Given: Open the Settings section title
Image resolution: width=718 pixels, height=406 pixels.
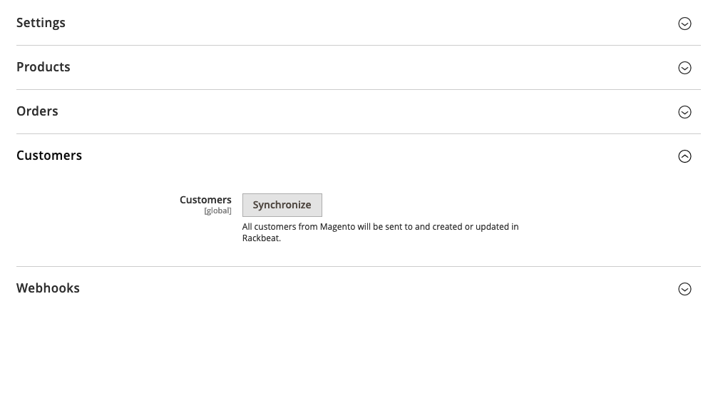Looking at the screenshot, I should click(41, 23).
